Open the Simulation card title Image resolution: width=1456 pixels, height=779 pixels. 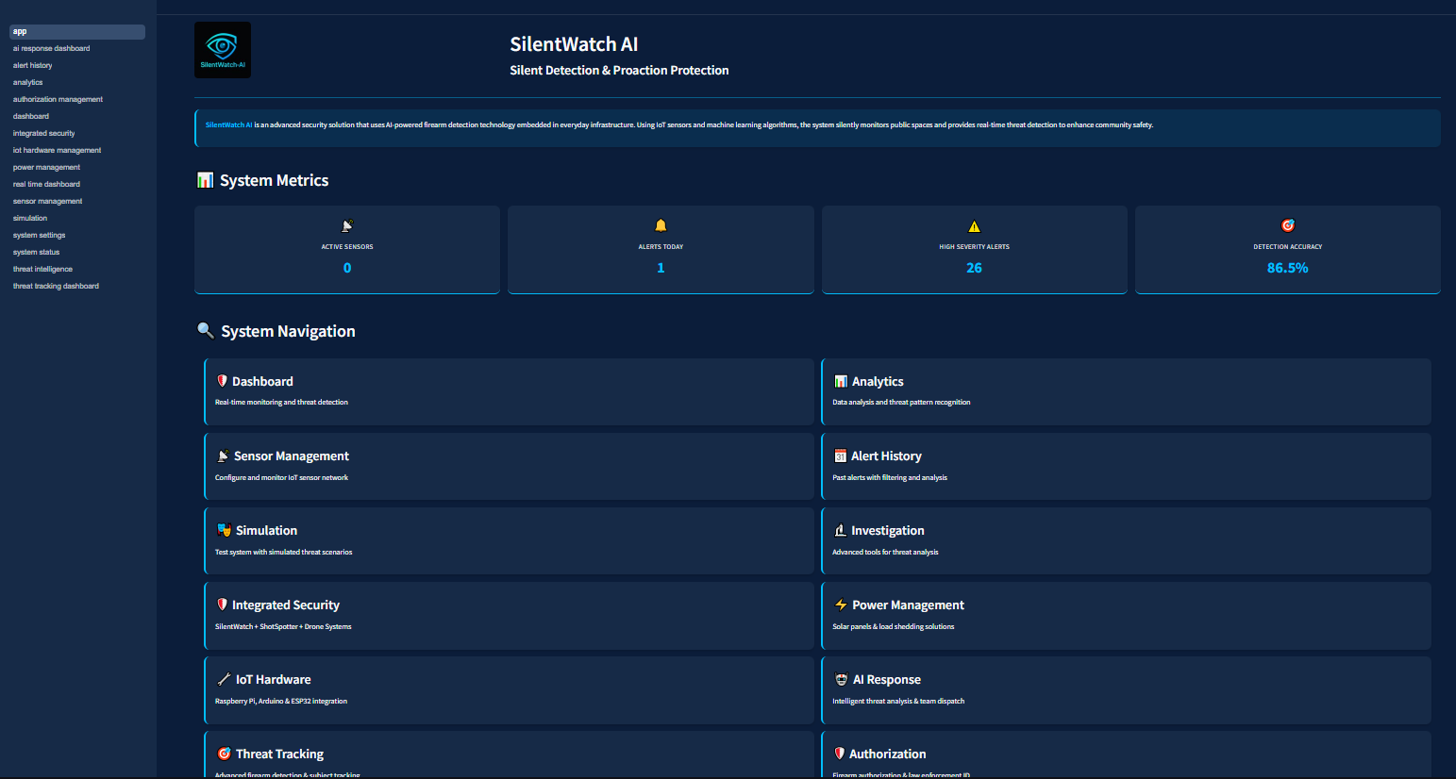(266, 530)
